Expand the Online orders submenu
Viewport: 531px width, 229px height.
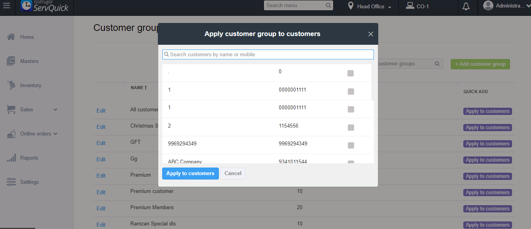[55, 134]
